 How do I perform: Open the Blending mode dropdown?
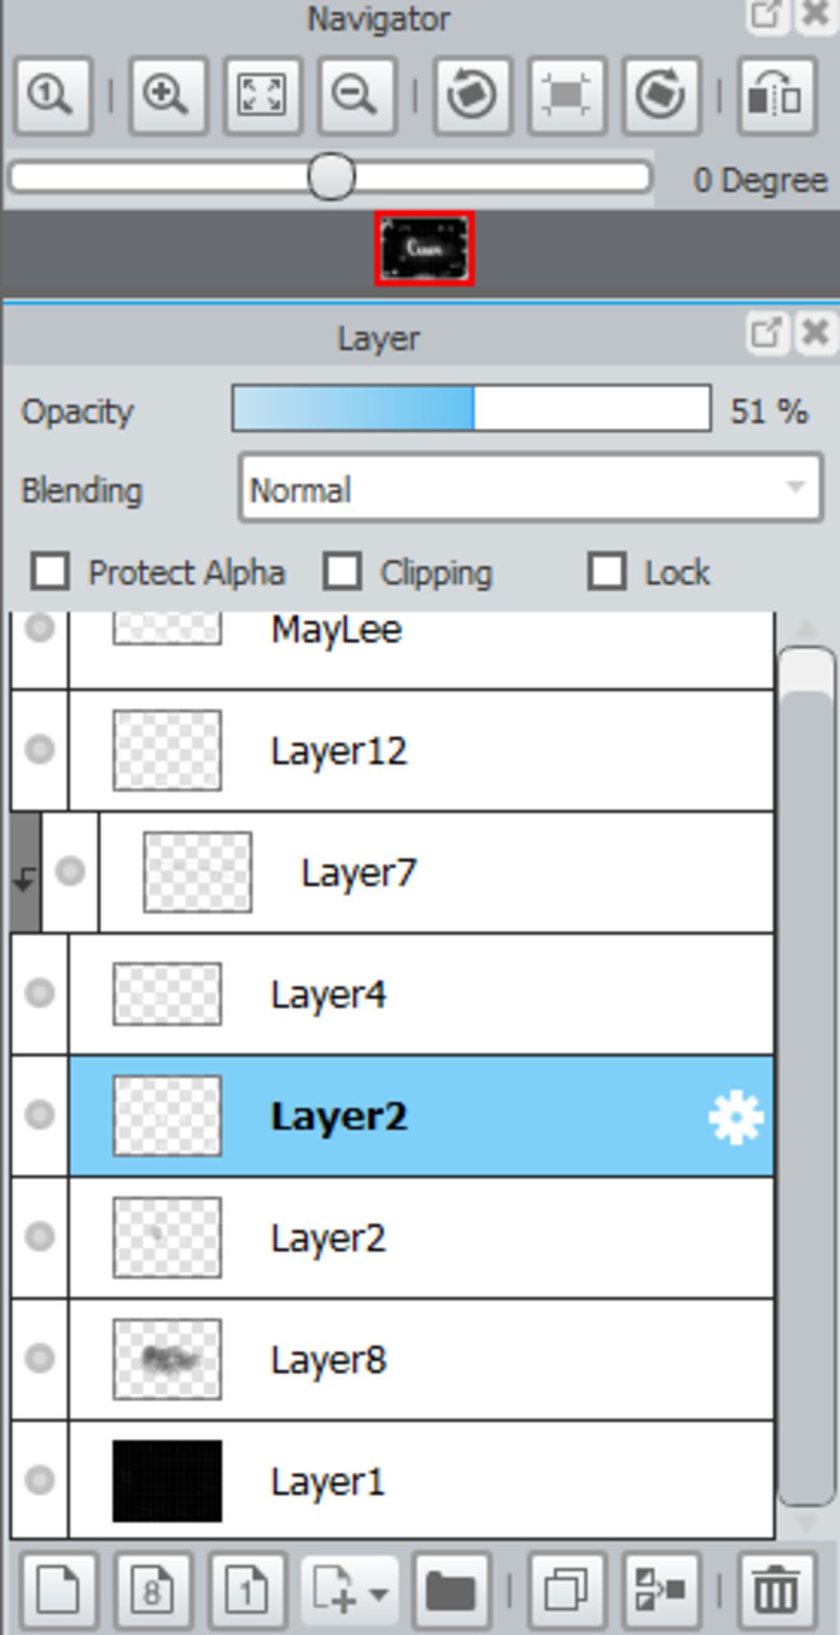[531, 489]
